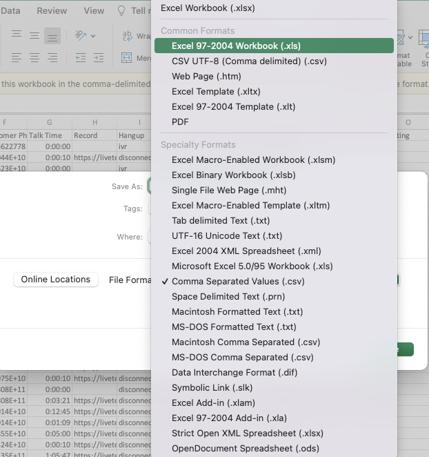
Task: Click the Record header cell
Action: [x=94, y=135]
